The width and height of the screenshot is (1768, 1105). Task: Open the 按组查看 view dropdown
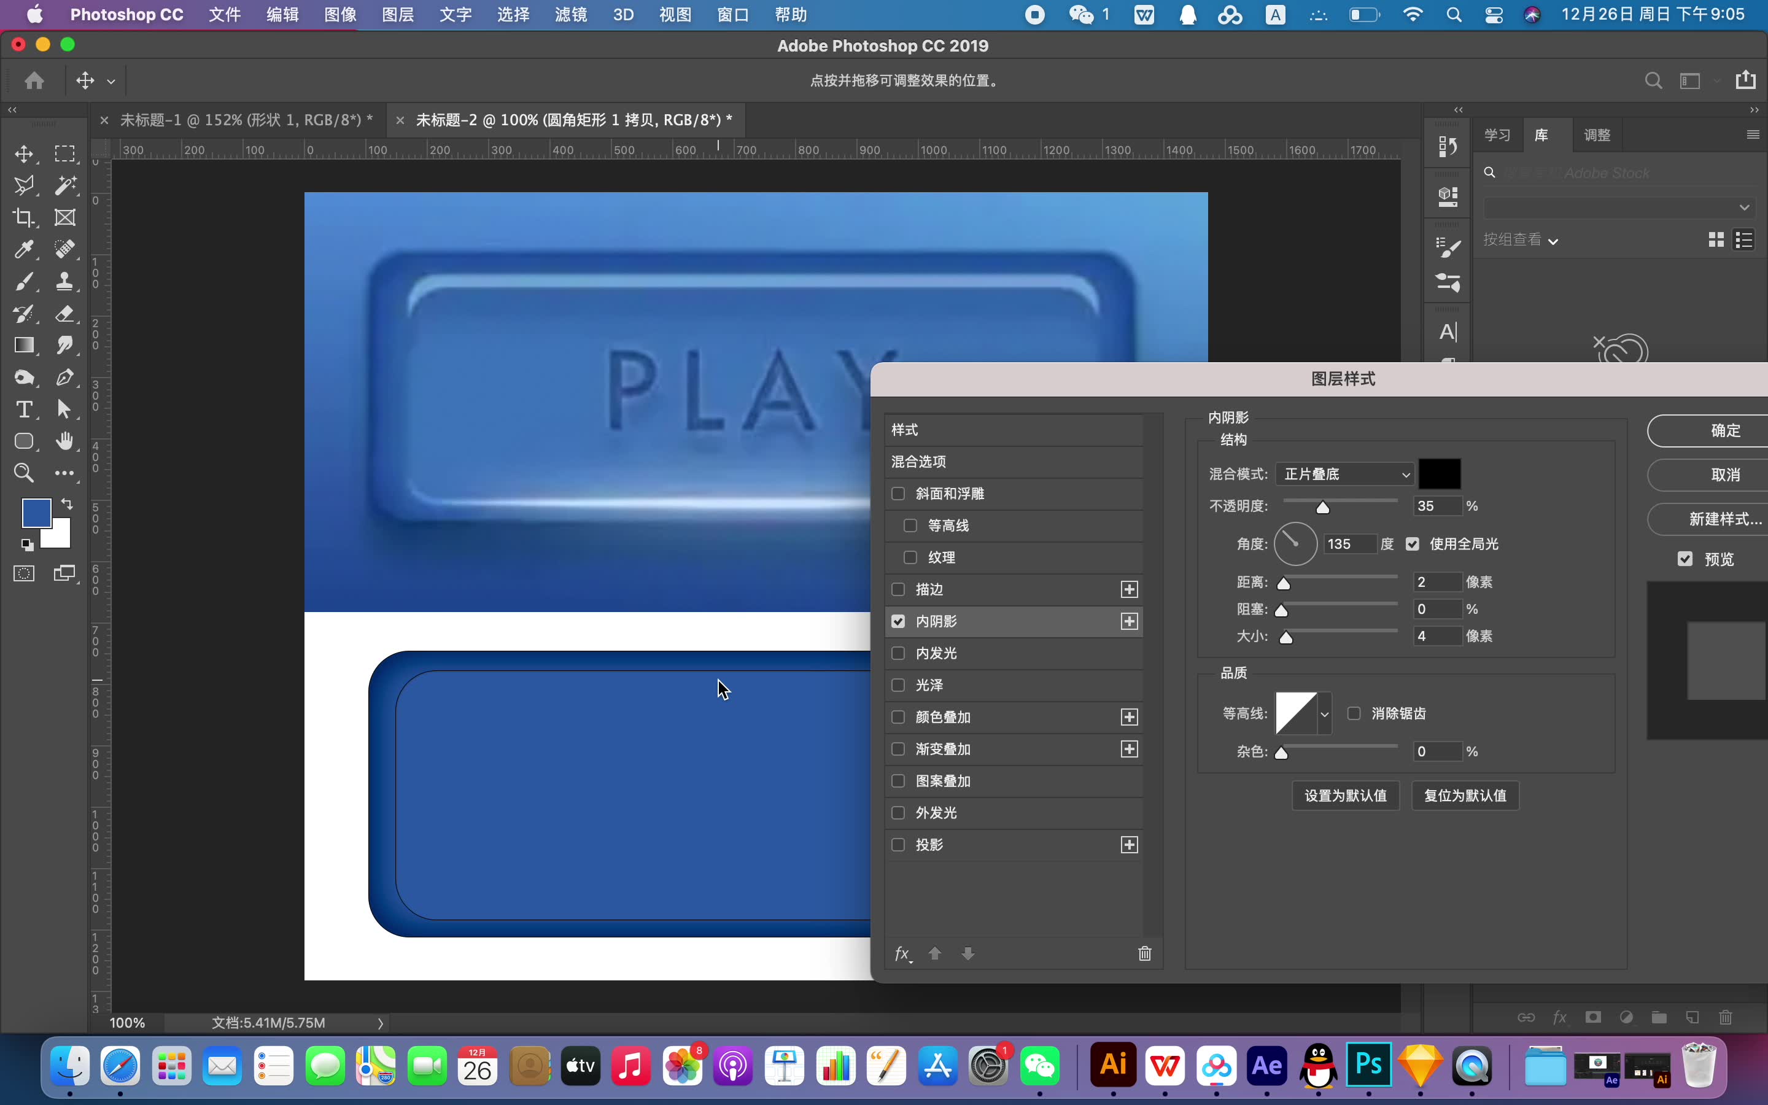tap(1521, 241)
